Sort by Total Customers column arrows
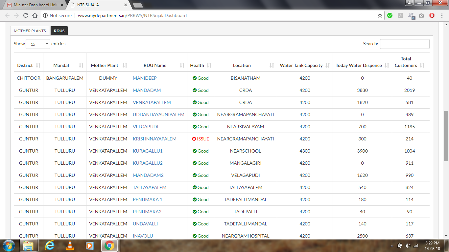Image resolution: width=449 pixels, height=252 pixels. pos(422,65)
